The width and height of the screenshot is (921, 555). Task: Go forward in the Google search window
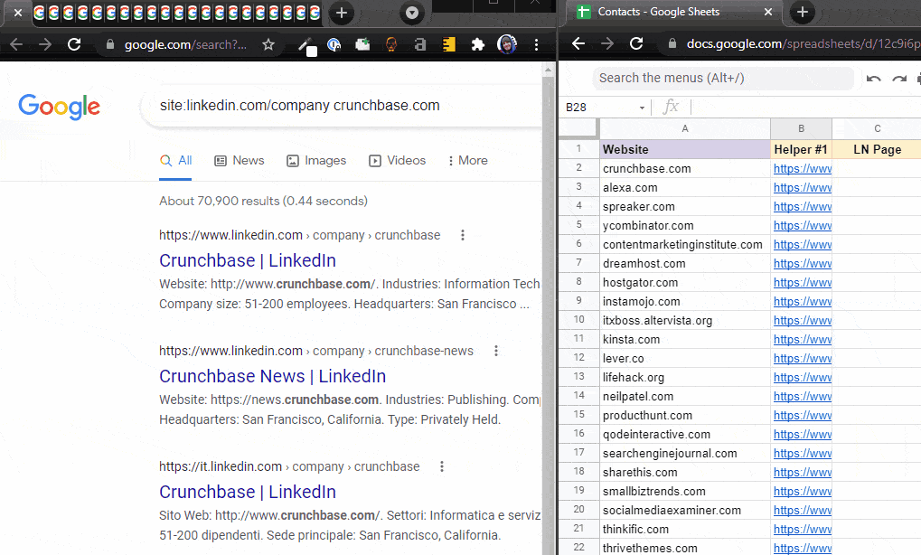45,44
